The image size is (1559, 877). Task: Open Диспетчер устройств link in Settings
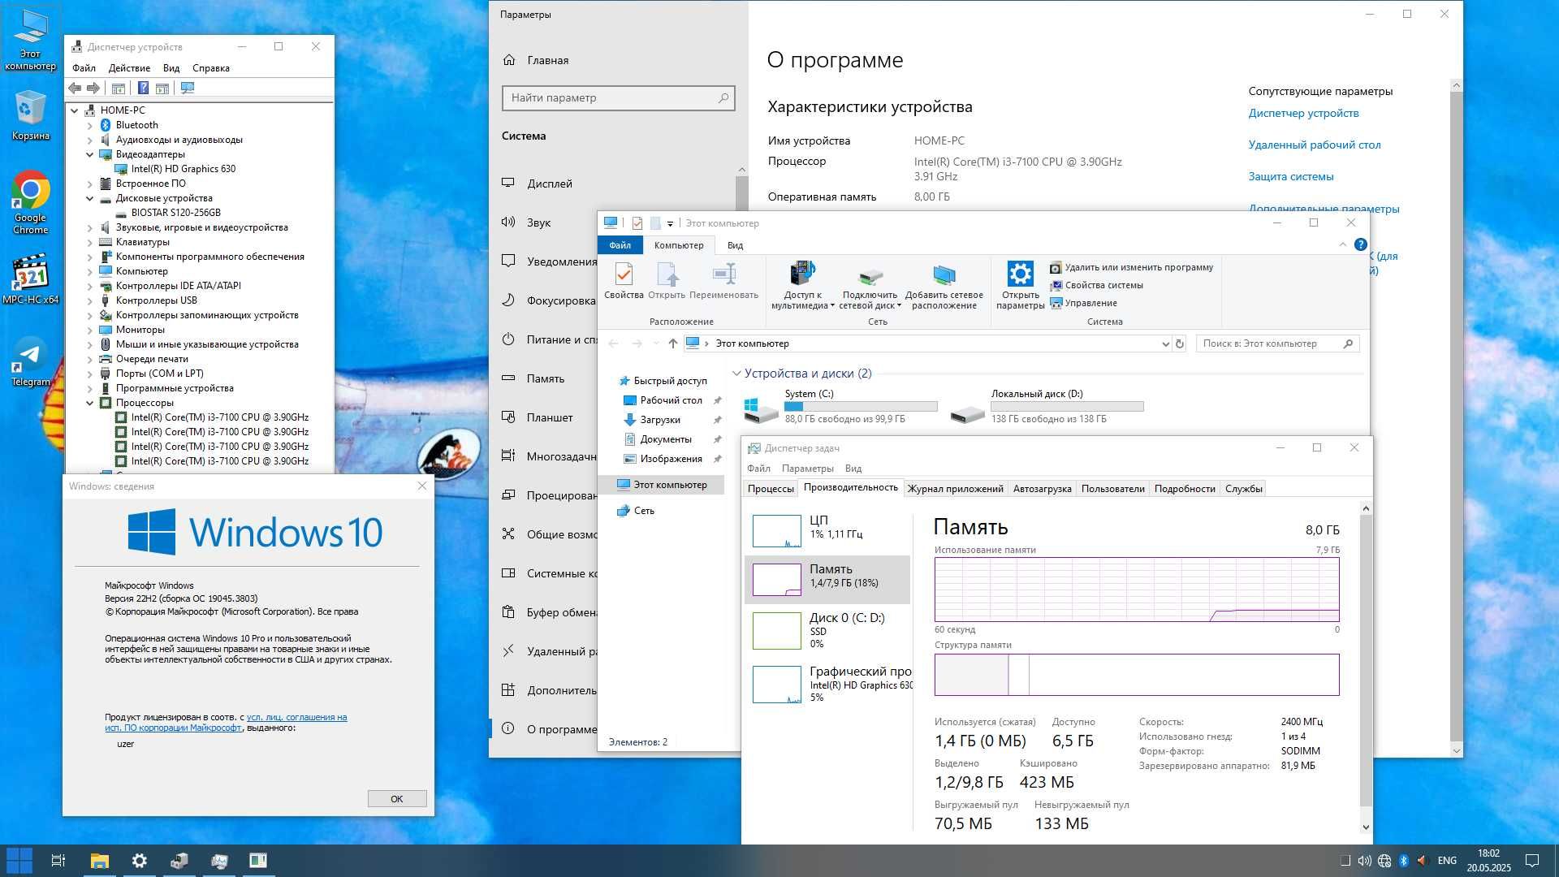(x=1303, y=113)
